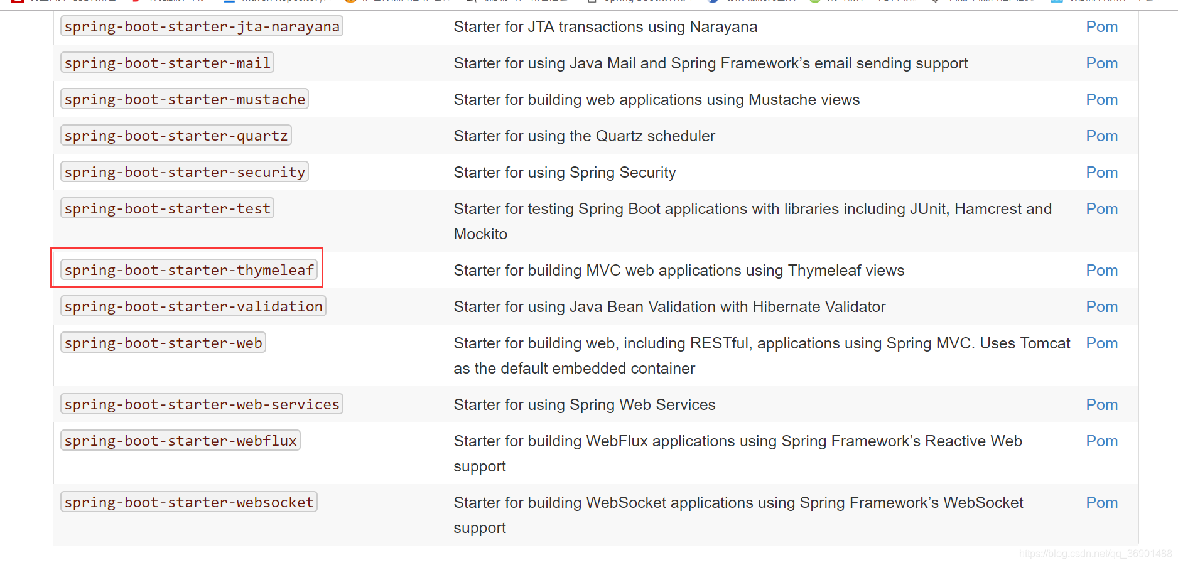The image size is (1178, 565).
Task: Open the Pom link for spring-boot-starter-thymeleaf
Action: 1102,271
